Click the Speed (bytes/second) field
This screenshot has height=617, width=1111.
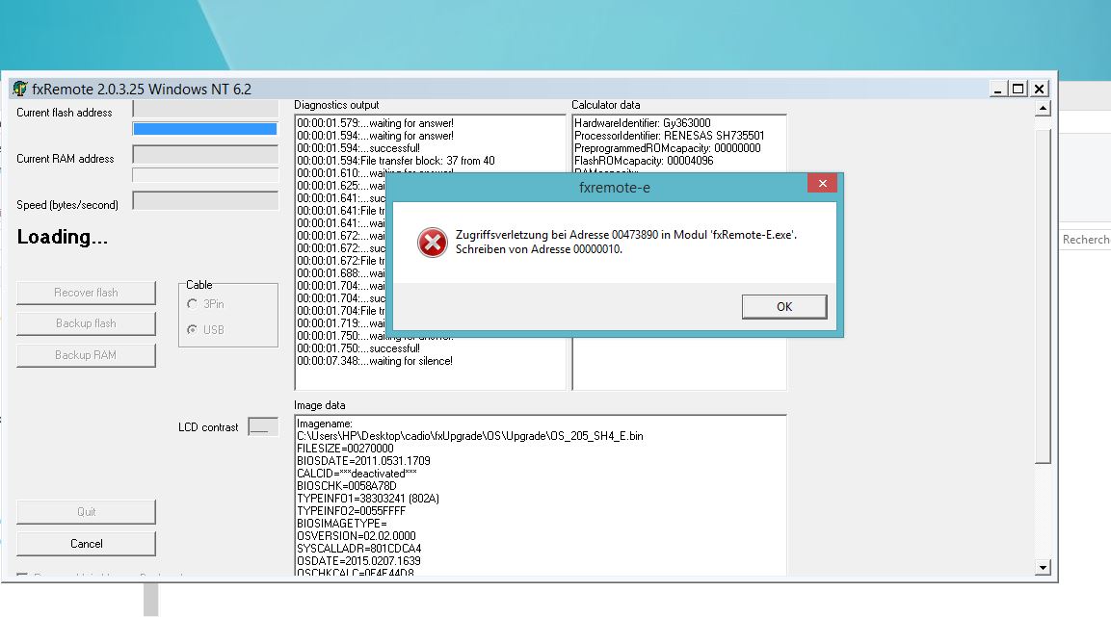[205, 200]
